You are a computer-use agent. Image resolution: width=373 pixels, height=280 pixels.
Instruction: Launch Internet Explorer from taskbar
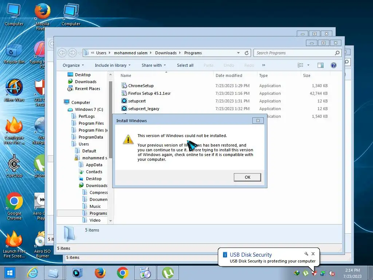[x=32, y=273]
